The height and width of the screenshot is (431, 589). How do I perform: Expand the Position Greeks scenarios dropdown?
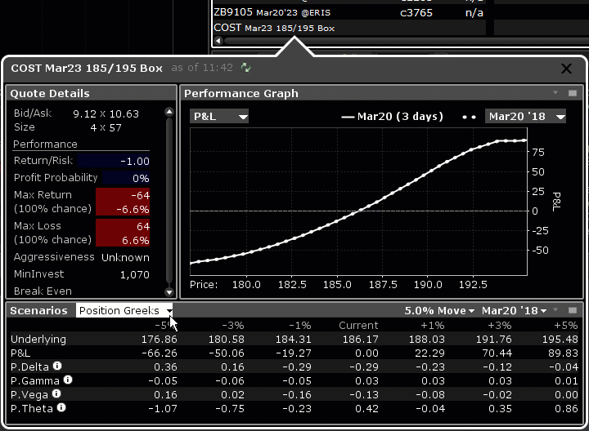[124, 311]
